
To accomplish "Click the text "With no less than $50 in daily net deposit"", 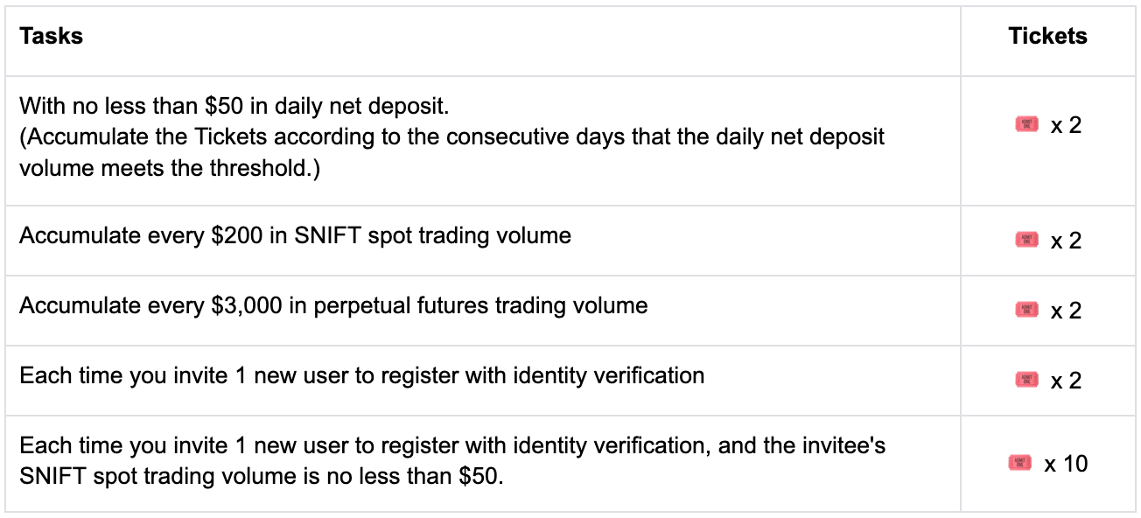I will click(234, 107).
